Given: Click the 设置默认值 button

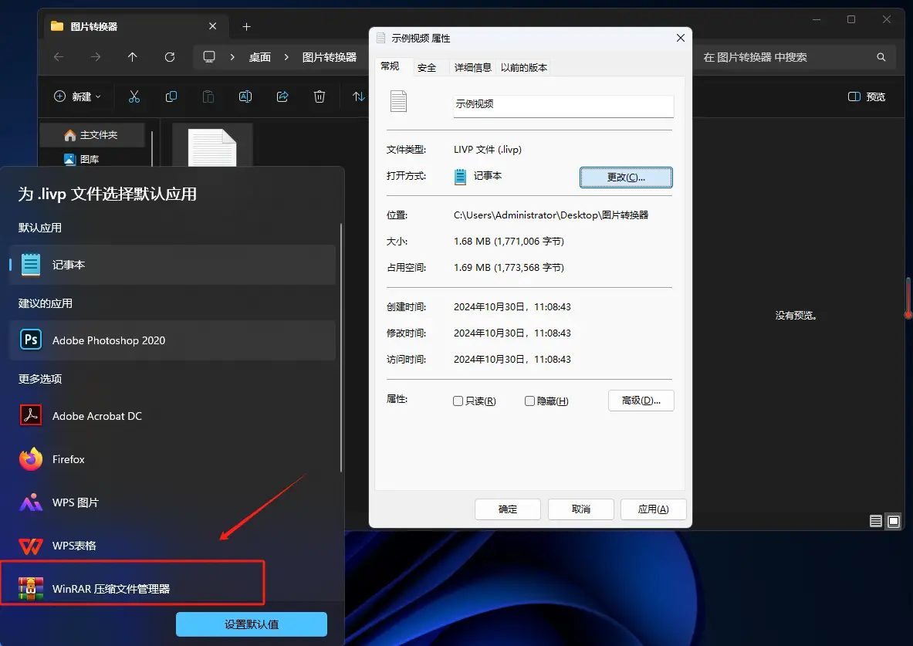Looking at the screenshot, I should [251, 624].
